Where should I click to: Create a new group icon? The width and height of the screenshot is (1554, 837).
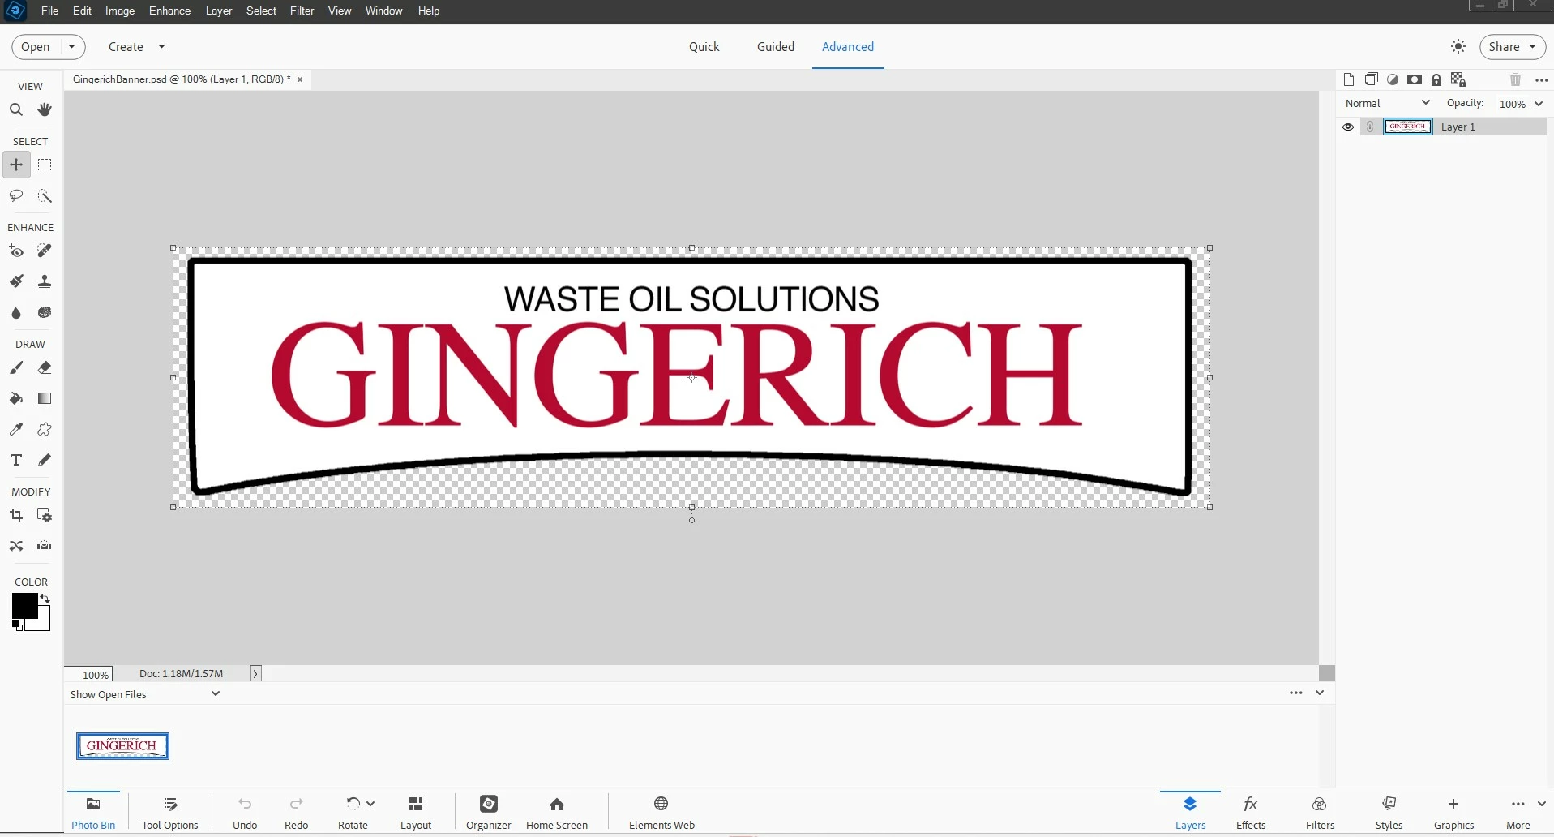click(x=1371, y=79)
